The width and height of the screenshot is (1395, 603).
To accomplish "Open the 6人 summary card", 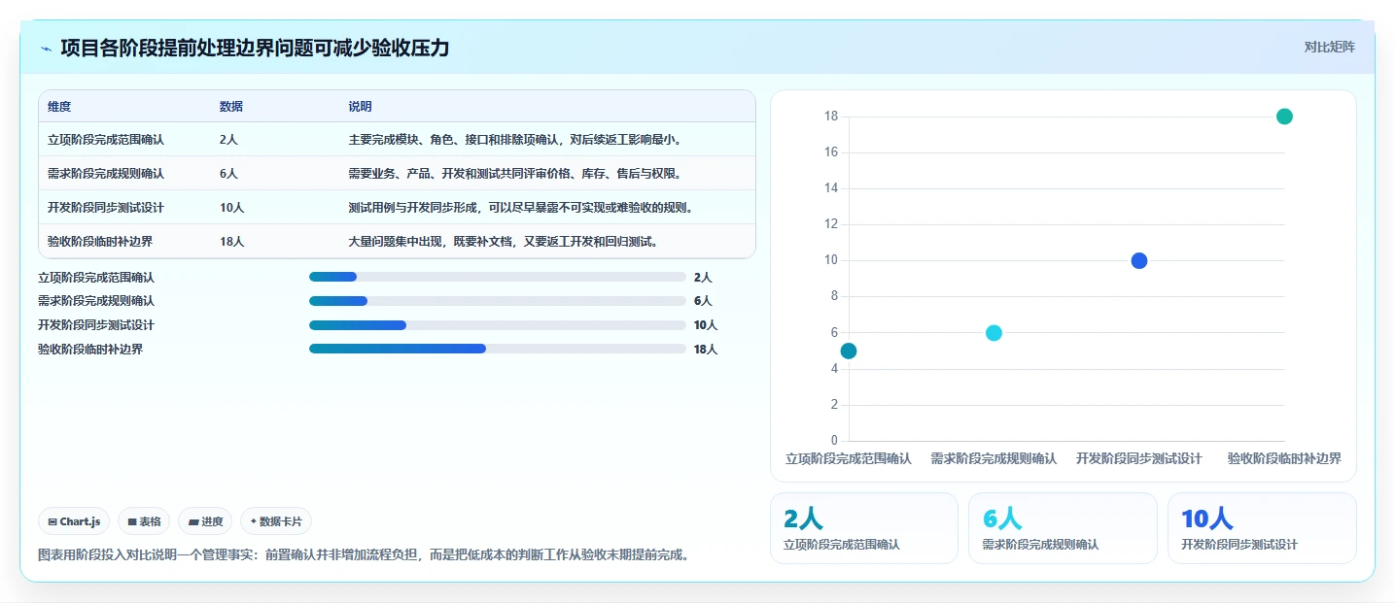I will pos(1063,528).
